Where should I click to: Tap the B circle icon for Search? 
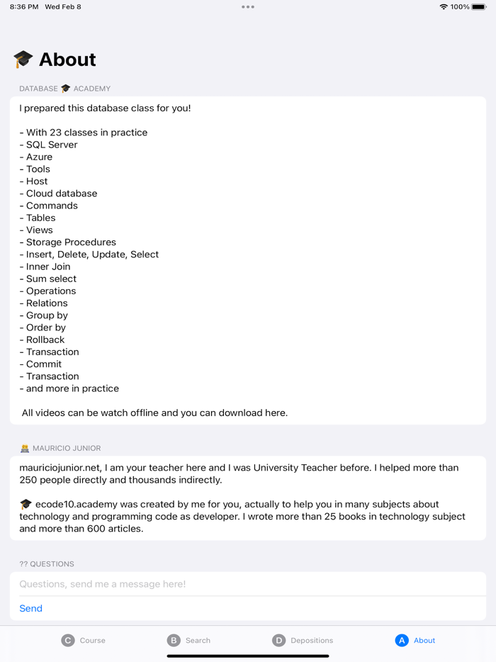point(174,640)
